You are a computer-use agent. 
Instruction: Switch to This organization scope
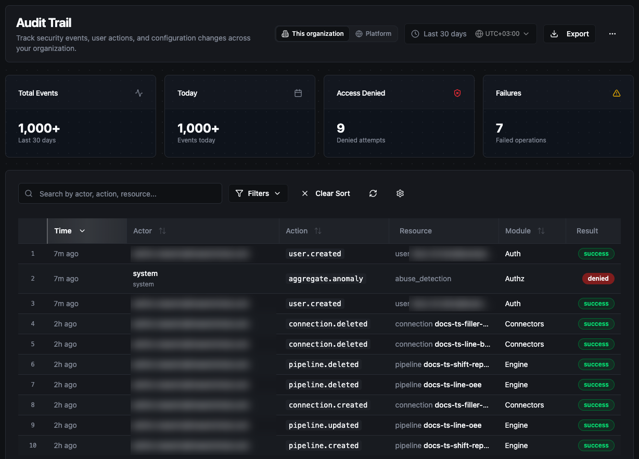pyautogui.click(x=313, y=34)
